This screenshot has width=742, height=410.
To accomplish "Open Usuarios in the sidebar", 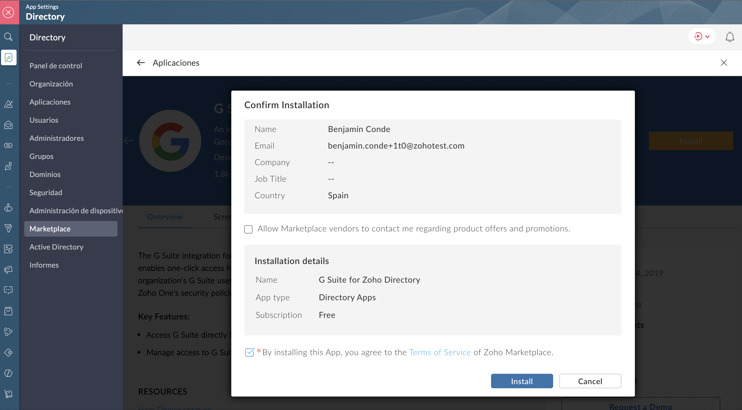I will click(44, 120).
